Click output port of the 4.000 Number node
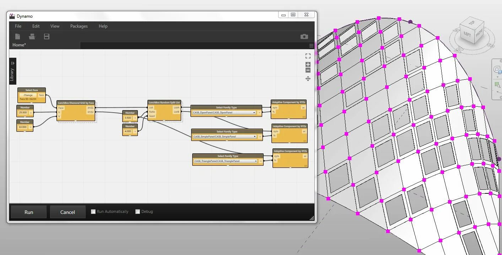This screenshot has width=502, height=255. click(x=135, y=131)
